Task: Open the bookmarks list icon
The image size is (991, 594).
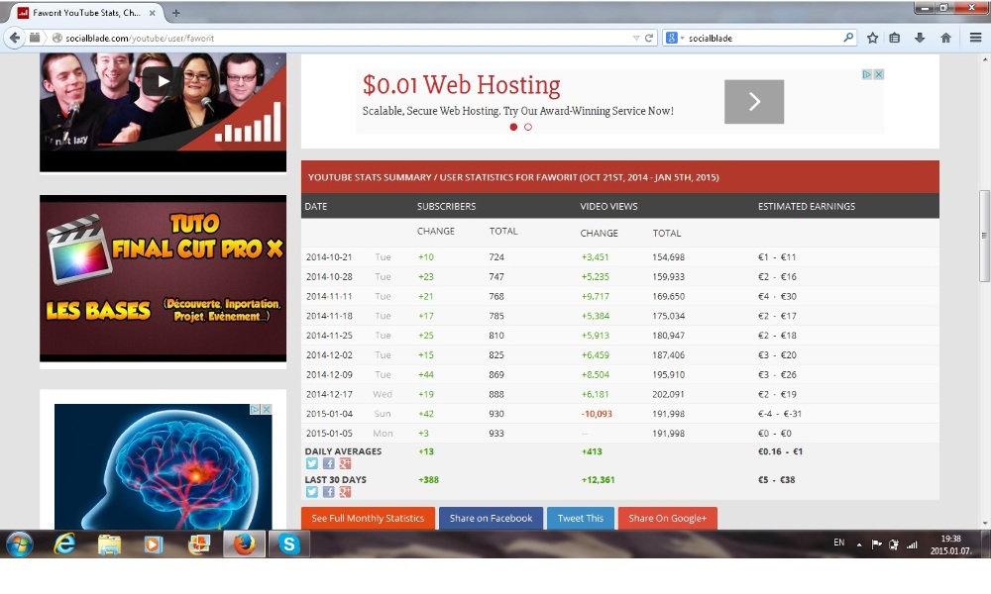Action: coord(894,38)
